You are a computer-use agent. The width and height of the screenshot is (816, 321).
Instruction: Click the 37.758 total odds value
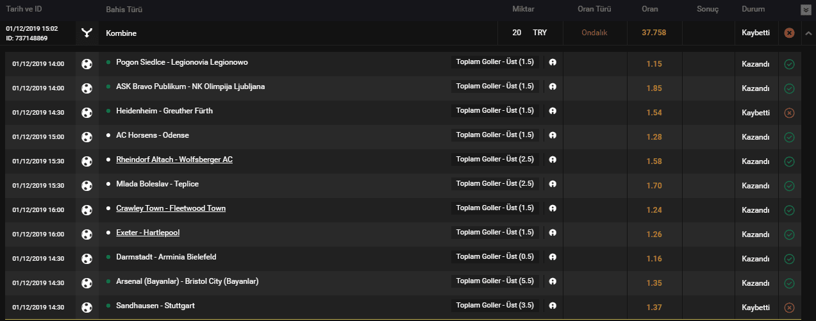pos(654,33)
